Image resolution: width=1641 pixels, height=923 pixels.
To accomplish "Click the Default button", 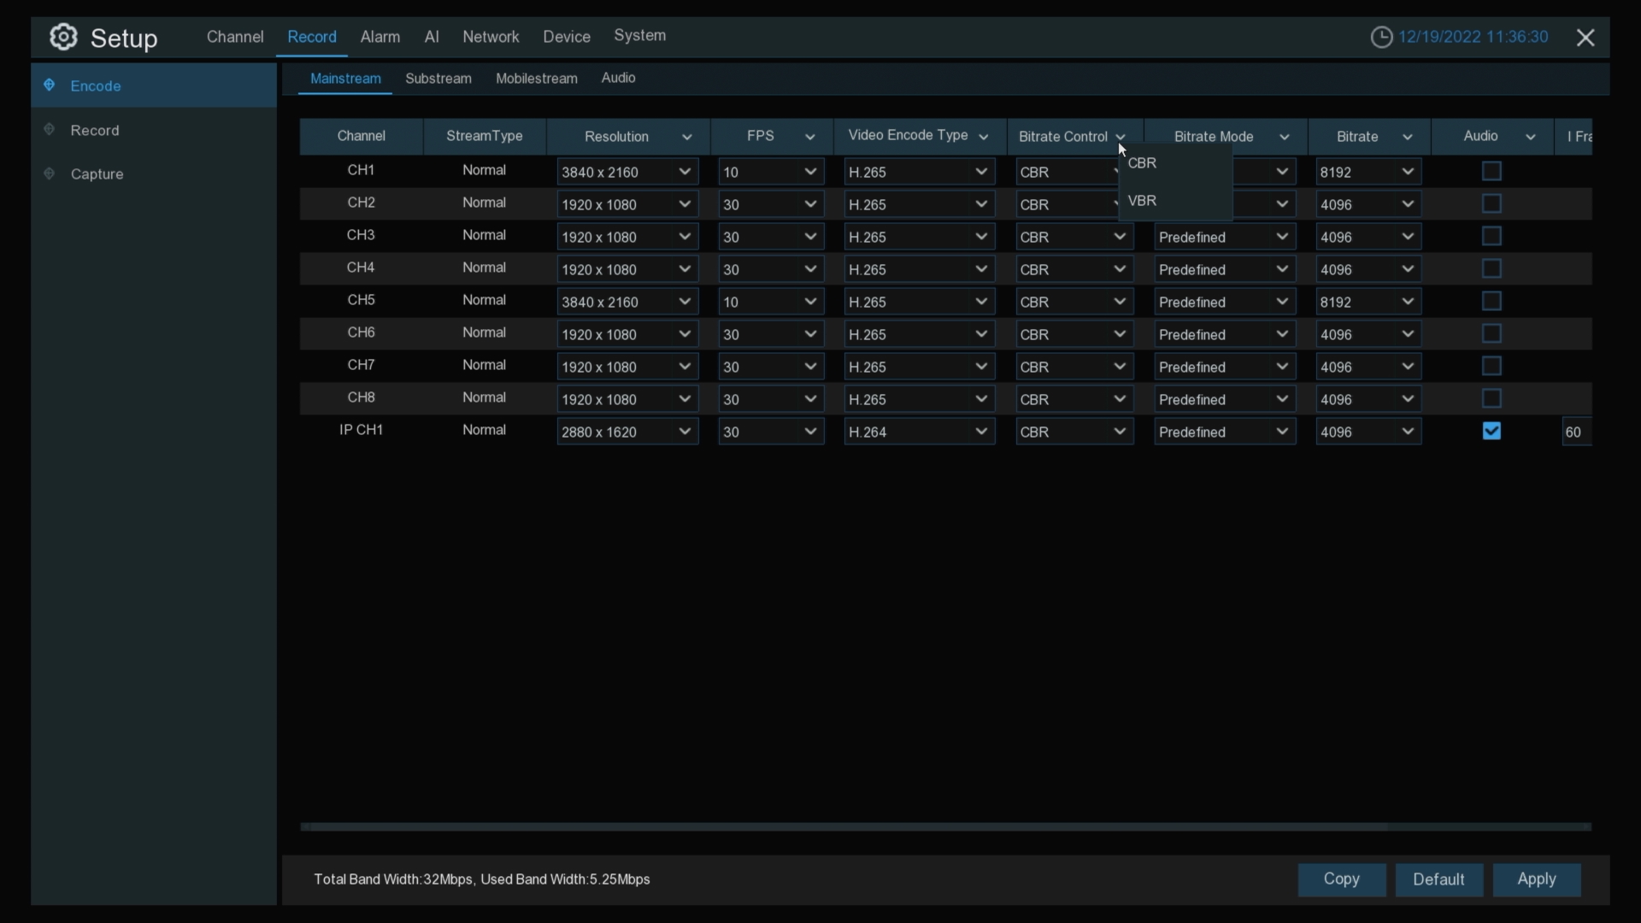I will tap(1439, 879).
